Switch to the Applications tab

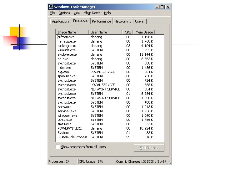61,21
